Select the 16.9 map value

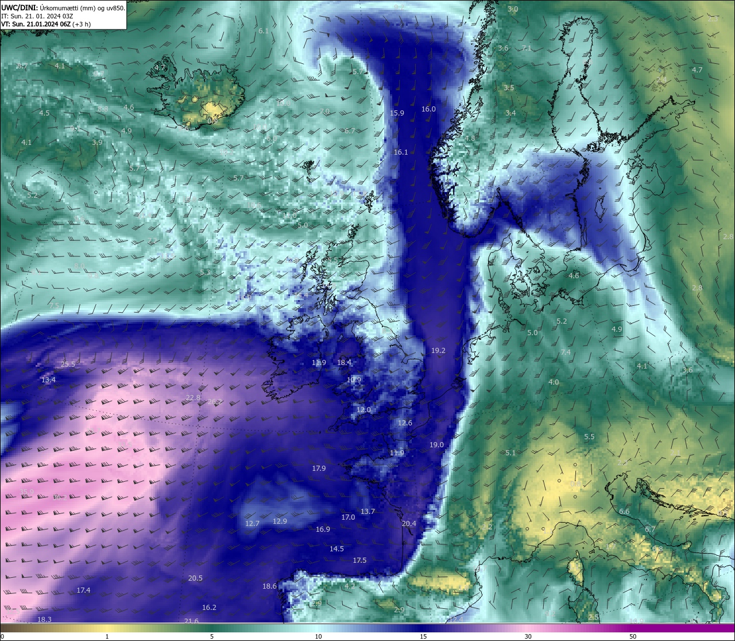click(323, 529)
